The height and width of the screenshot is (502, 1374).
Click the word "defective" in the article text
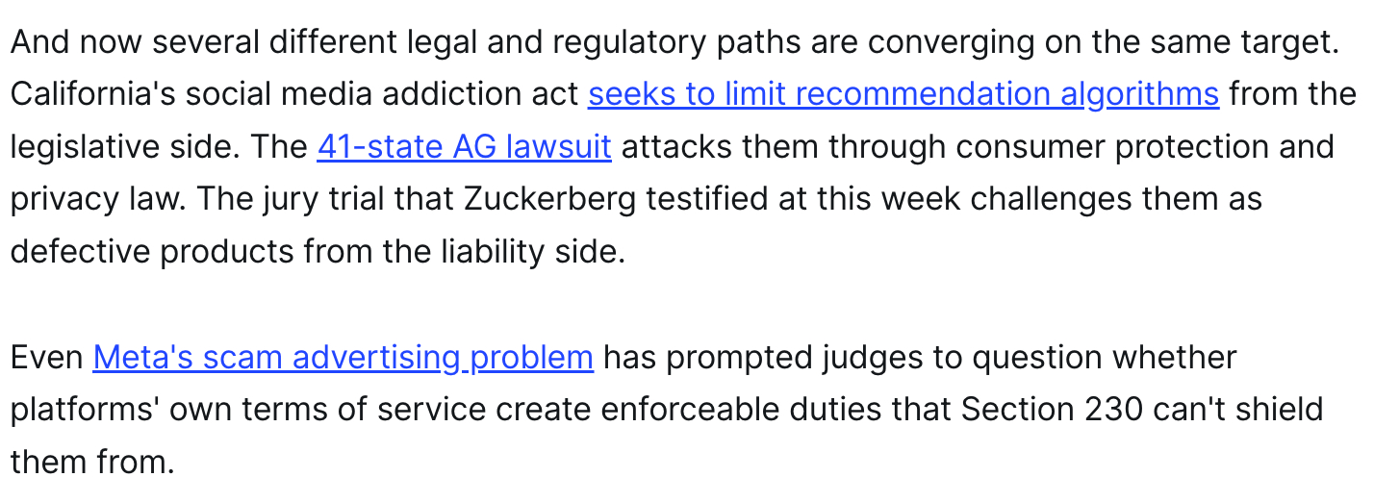(x=80, y=251)
